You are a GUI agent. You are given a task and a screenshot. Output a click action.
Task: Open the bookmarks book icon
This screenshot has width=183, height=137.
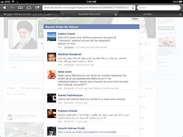click(20, 8)
